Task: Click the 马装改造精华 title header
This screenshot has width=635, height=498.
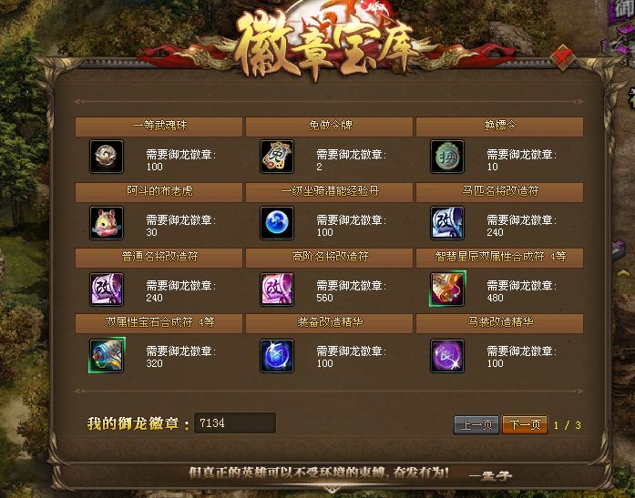Action: 500,323
